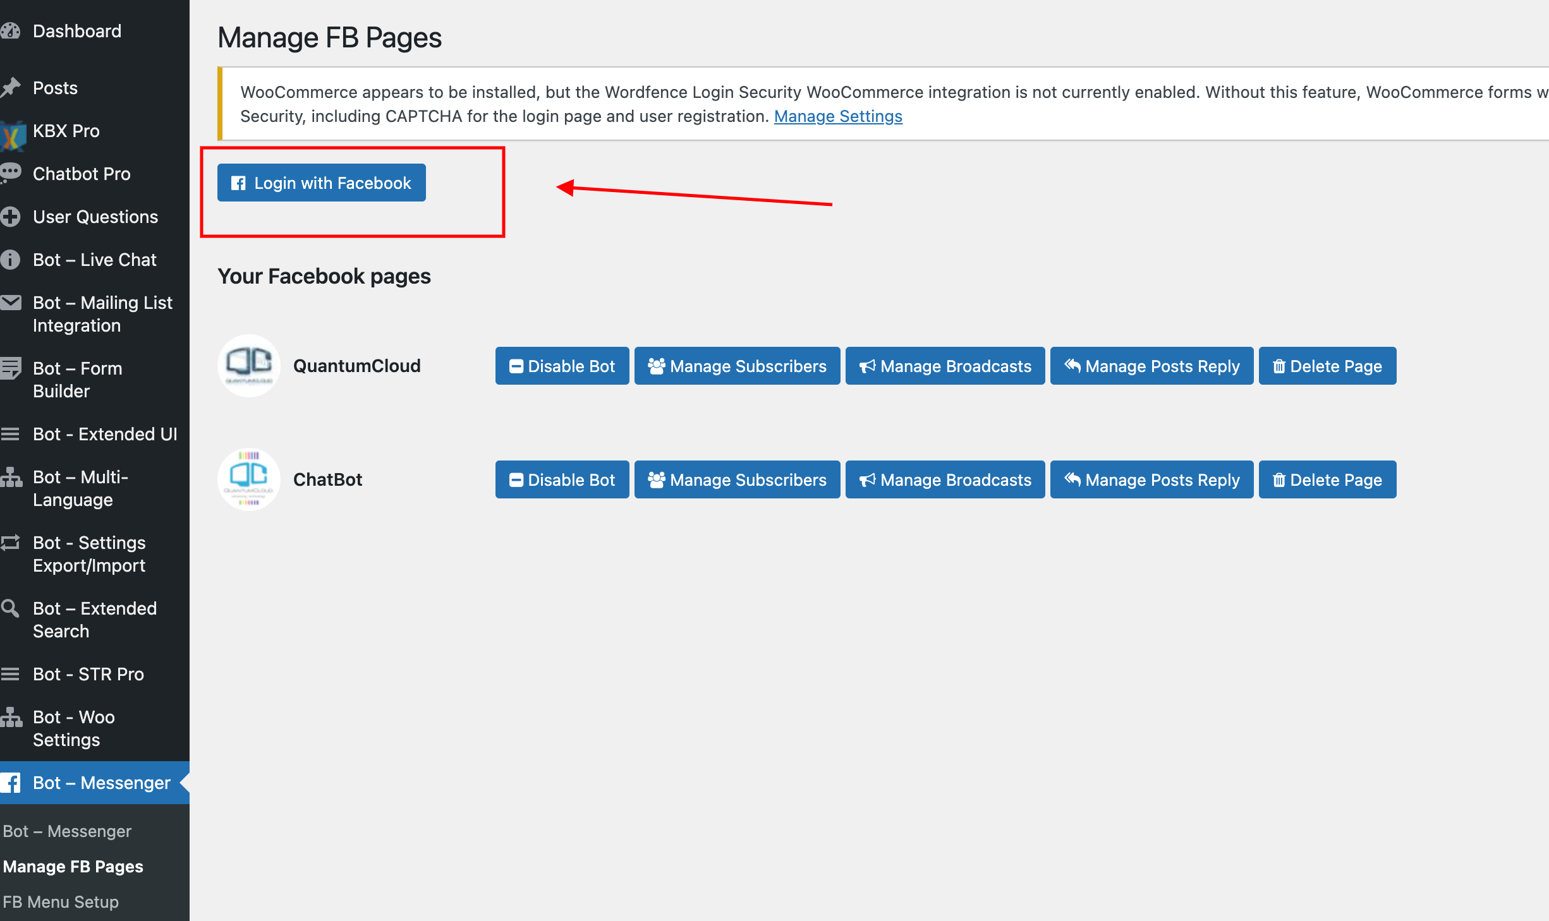Image resolution: width=1549 pixels, height=921 pixels.
Task: Click the Woo Settings network icon
Action: [11, 718]
